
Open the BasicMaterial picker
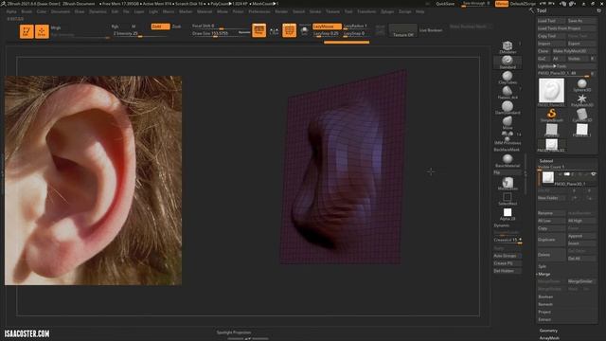click(508, 160)
